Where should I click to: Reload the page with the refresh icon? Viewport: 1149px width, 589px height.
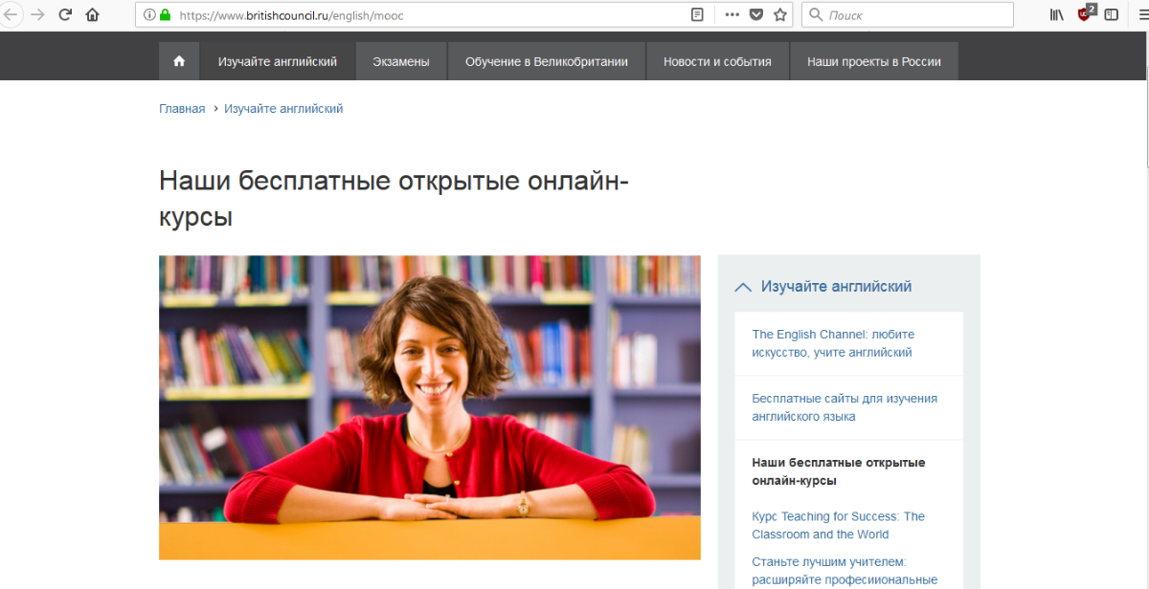65,15
